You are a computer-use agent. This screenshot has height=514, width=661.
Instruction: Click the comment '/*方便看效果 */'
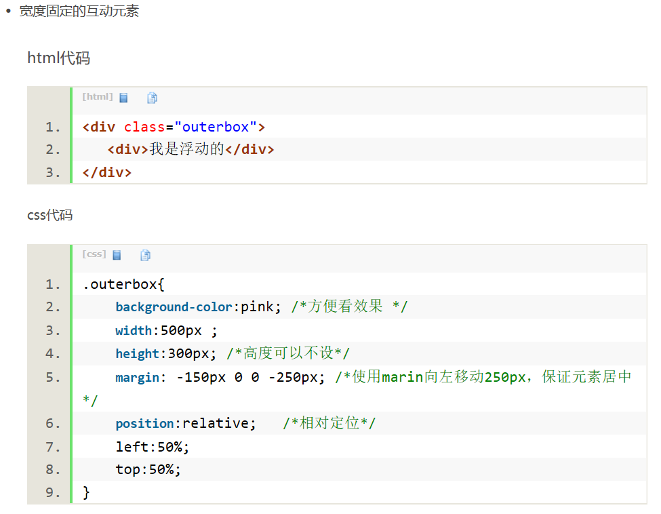pos(349,306)
